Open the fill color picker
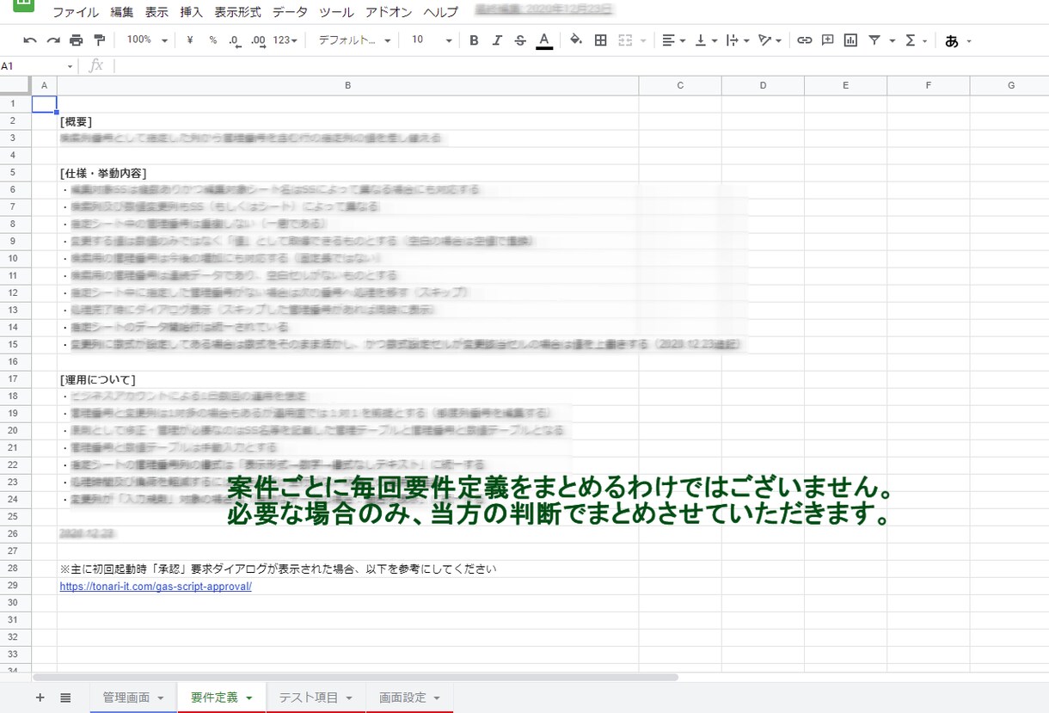This screenshot has height=713, width=1049. 576,40
